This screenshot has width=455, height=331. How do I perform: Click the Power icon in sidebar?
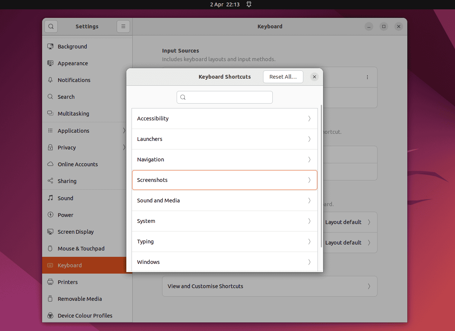tap(50, 215)
